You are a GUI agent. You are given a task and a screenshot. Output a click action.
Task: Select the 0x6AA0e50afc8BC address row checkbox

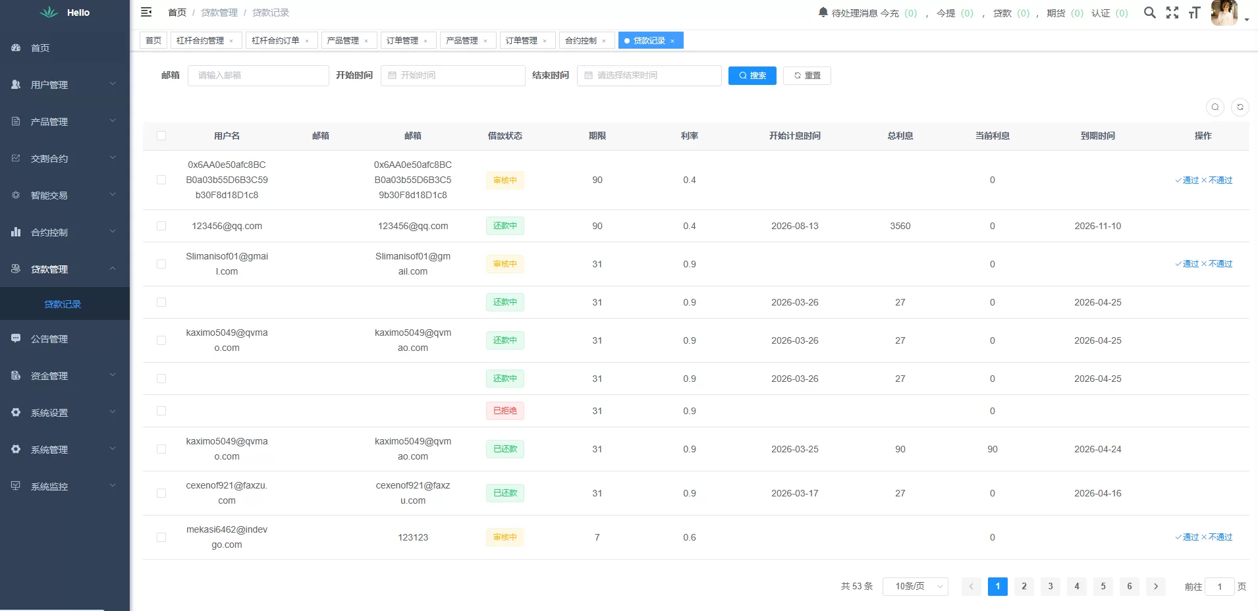point(161,180)
